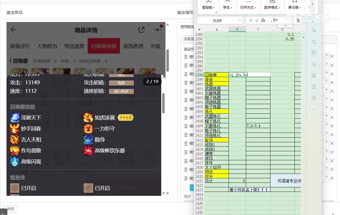Tap the 高级闪现 skill icon
Image resolution: width=340 pixels, height=215 pixels.
point(15,162)
